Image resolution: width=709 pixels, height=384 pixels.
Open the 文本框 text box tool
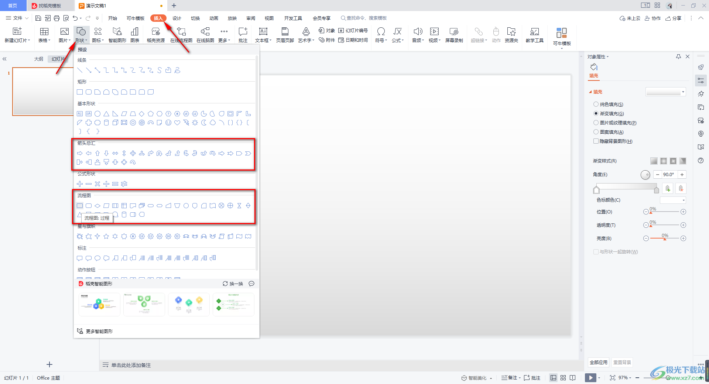(263, 35)
